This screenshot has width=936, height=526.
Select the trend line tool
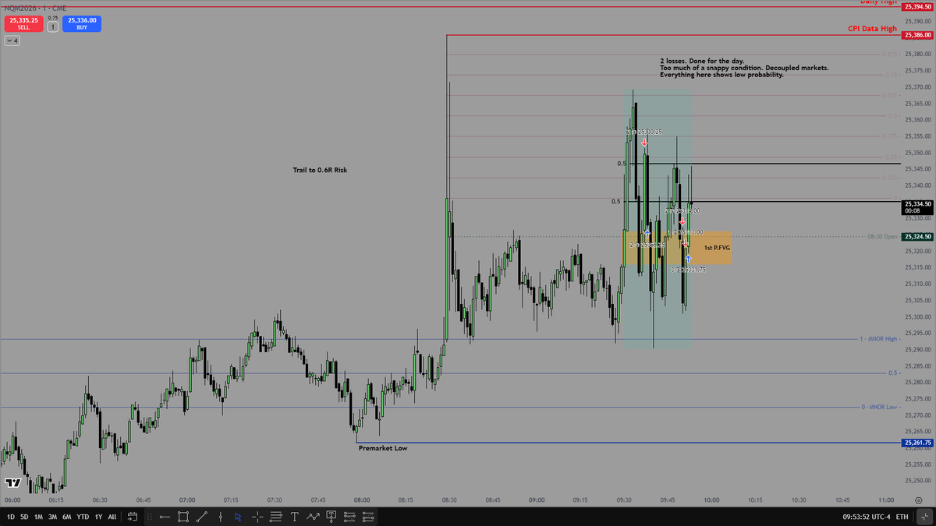click(x=201, y=517)
